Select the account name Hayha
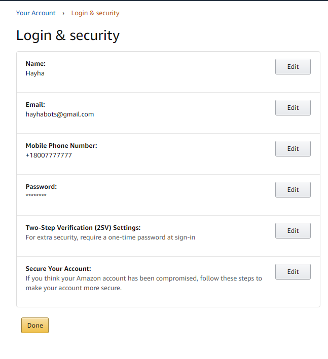 [35, 73]
